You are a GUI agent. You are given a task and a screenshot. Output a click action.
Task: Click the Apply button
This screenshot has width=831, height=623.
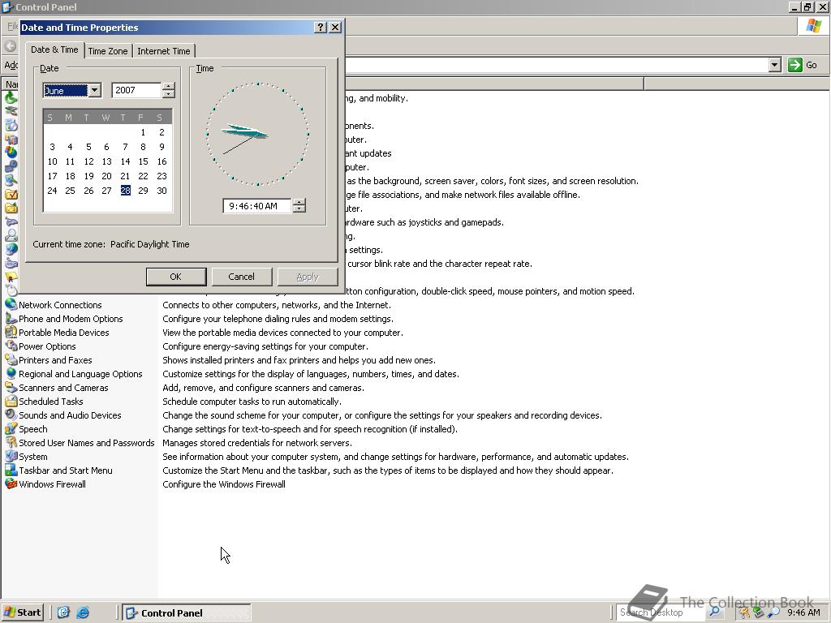pos(308,277)
